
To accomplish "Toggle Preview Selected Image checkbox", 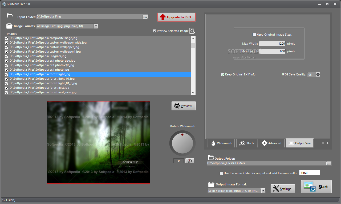I will pos(155,31).
